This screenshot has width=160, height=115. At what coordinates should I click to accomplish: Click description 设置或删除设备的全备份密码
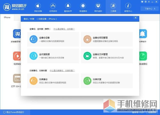click(105, 41)
